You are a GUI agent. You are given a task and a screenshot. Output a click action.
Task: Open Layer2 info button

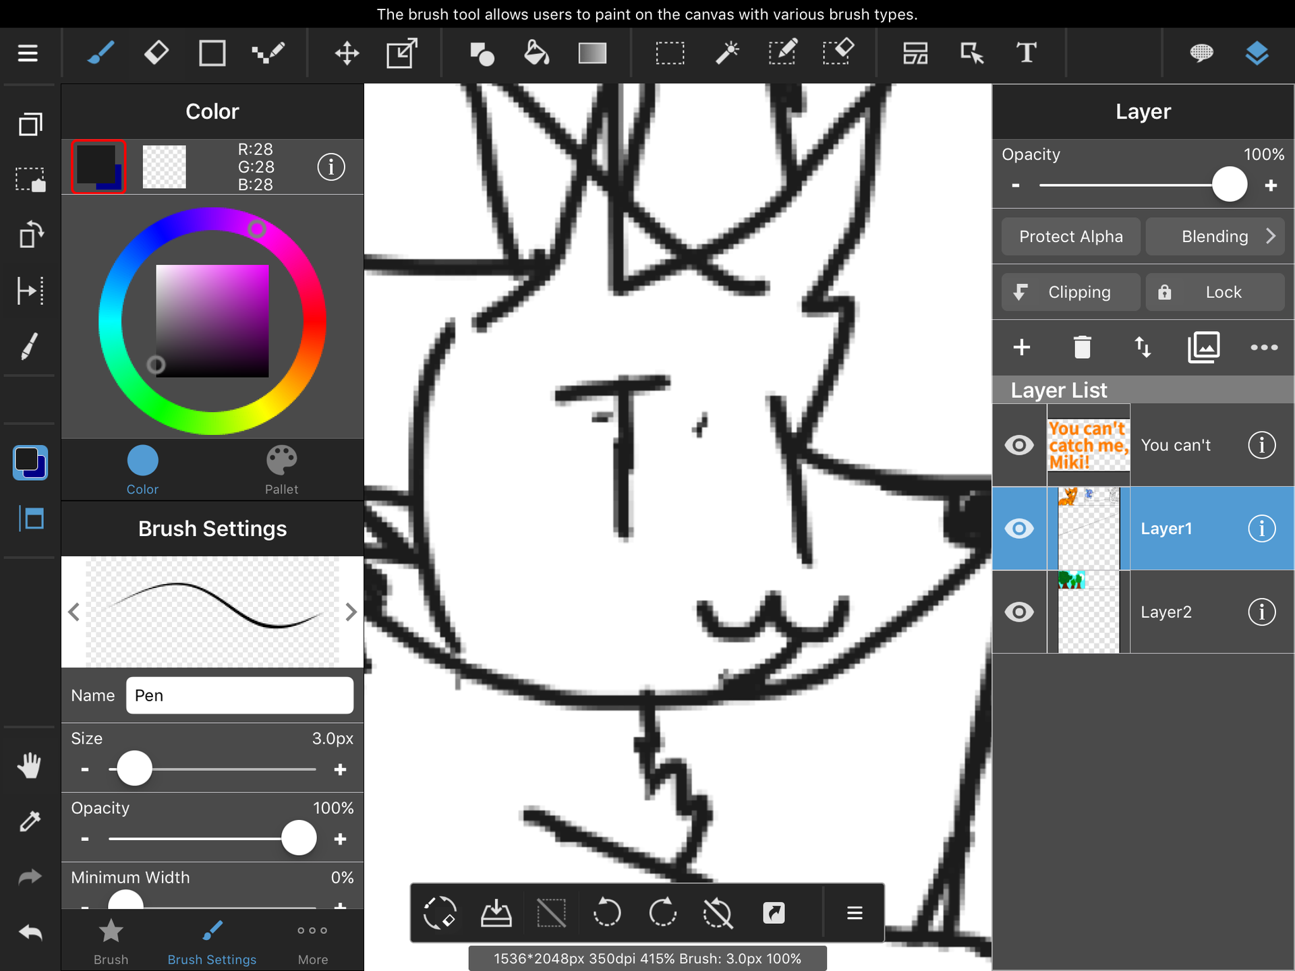(1261, 612)
